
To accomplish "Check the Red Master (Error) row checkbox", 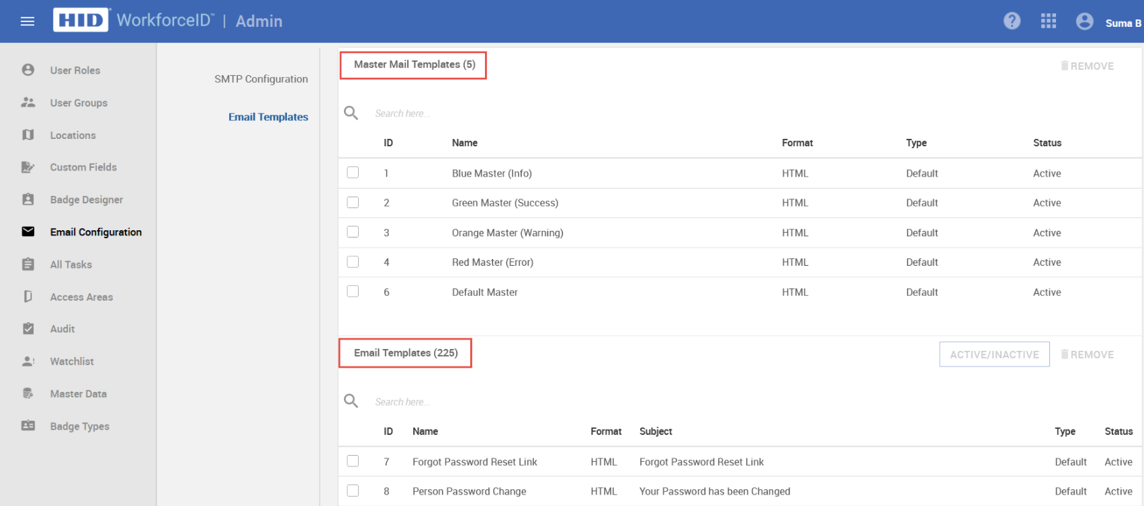I will [353, 262].
